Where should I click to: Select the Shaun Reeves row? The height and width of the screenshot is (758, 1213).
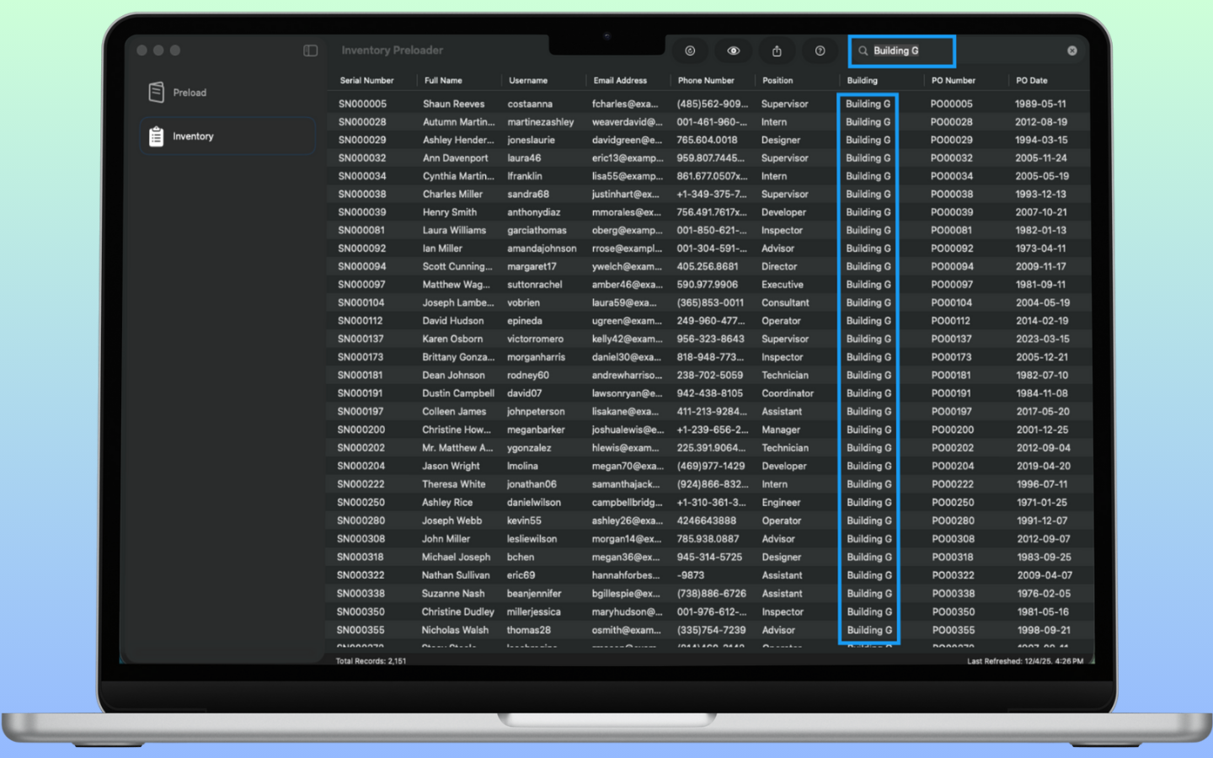pos(453,104)
